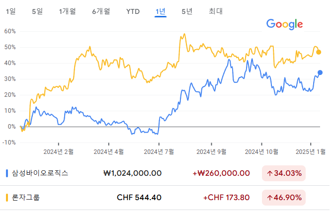Screen dimensions: 335x216
Task: Click the blue color marker beside 삼성바이오로직스
Action: pyautogui.click(x=7, y=173)
